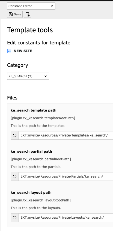Click the 'ke_search layout path' label

(x=31, y=193)
